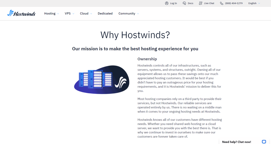Click the chevron beside Community

[x=138, y=14]
